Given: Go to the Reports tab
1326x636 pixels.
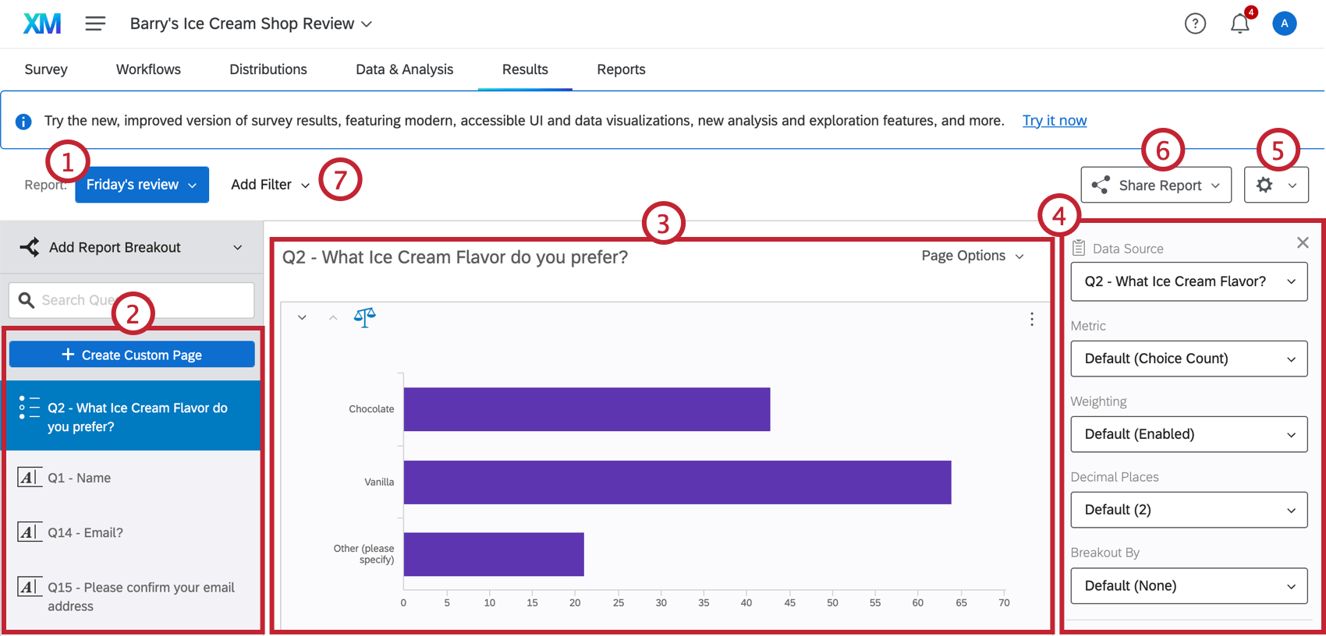Looking at the screenshot, I should coord(621,69).
